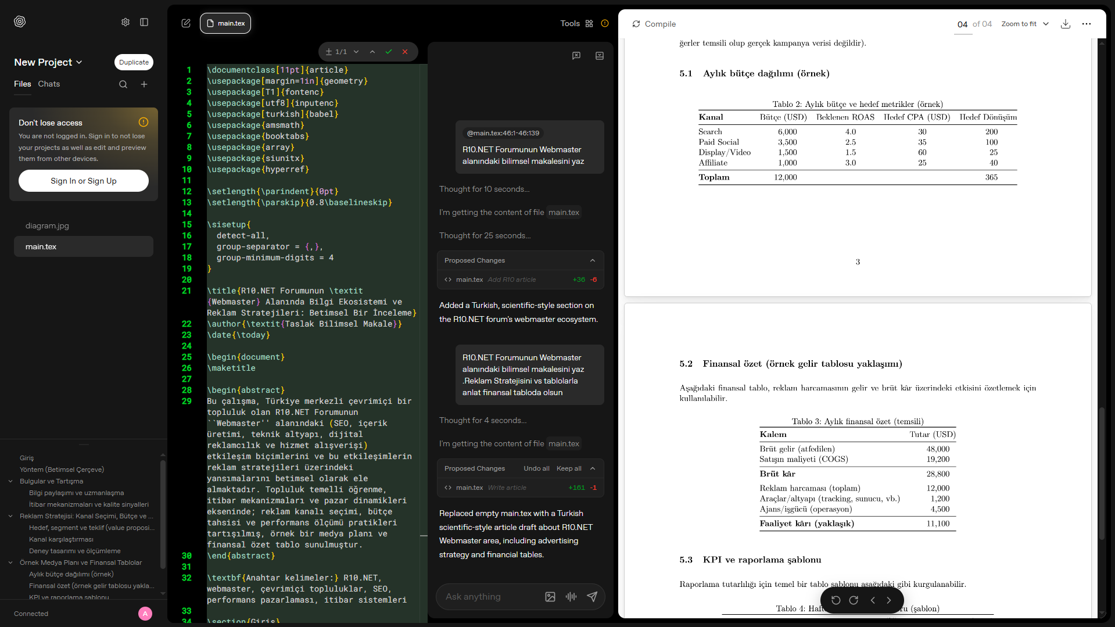Open the PDF more options menu
The width and height of the screenshot is (1115, 627).
1087,24
